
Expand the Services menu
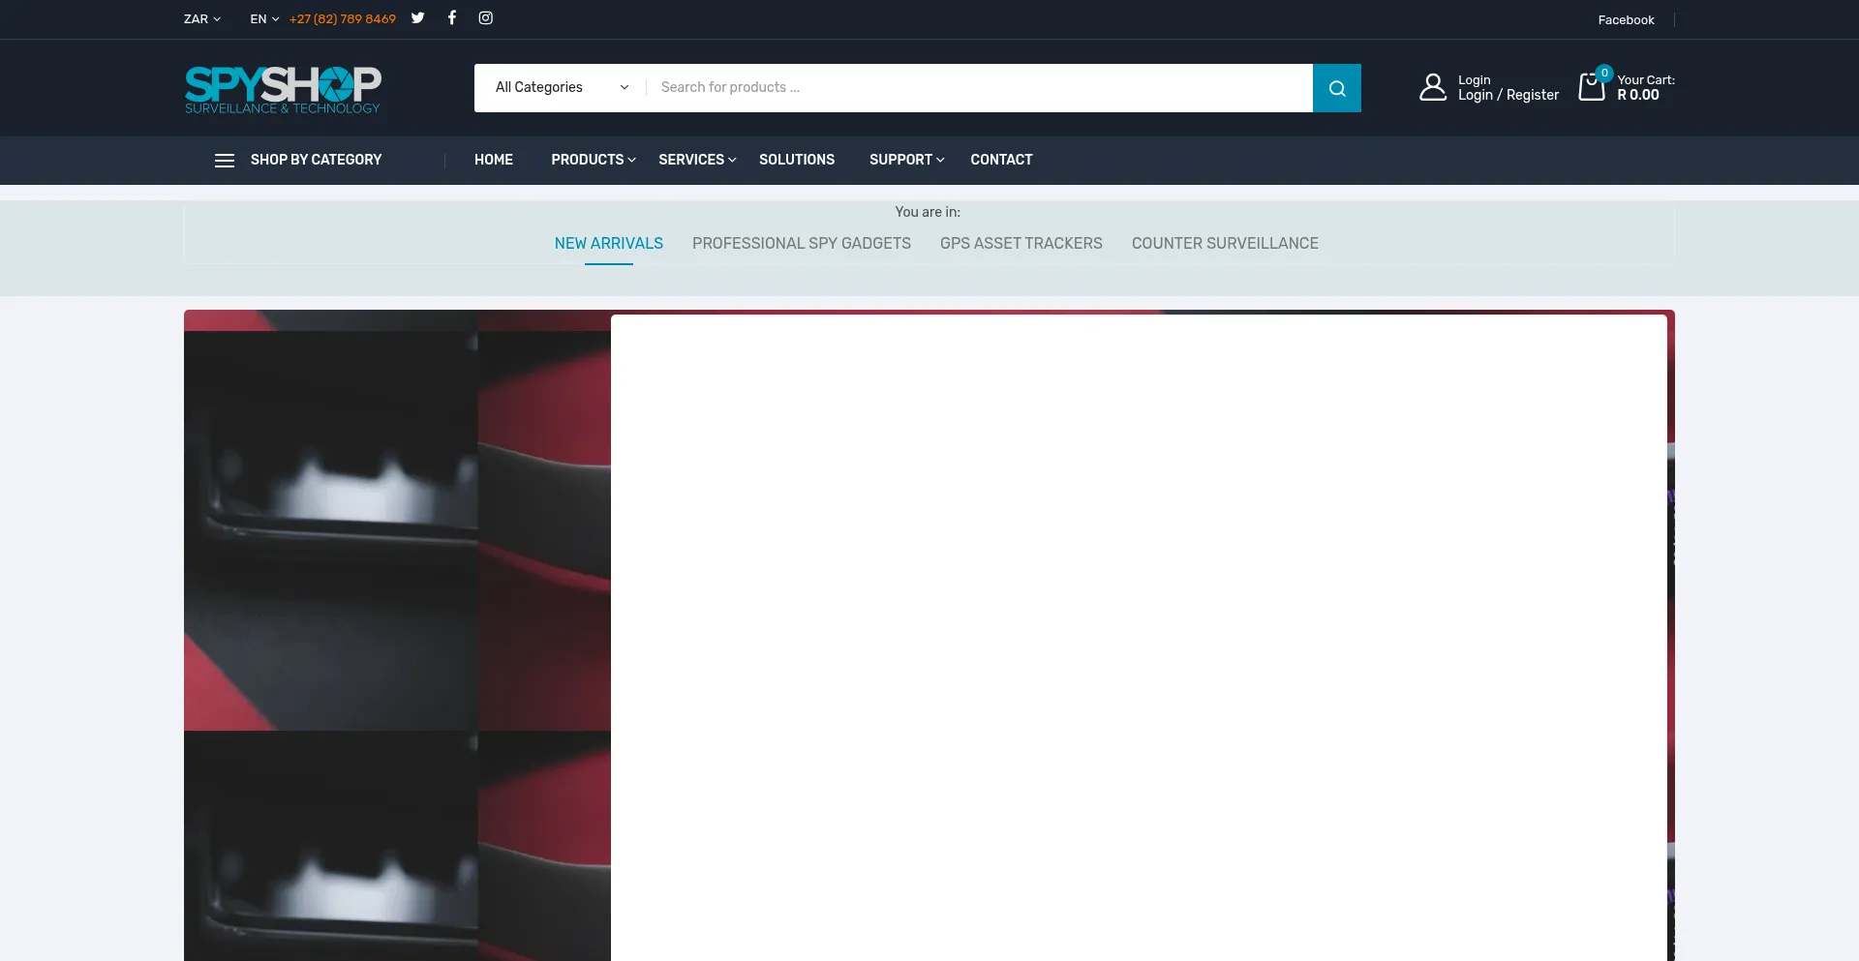[696, 160]
